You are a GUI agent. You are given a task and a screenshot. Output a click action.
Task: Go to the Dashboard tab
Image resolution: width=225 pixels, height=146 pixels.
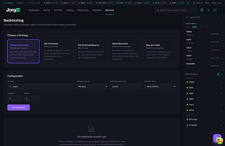tap(34, 10)
